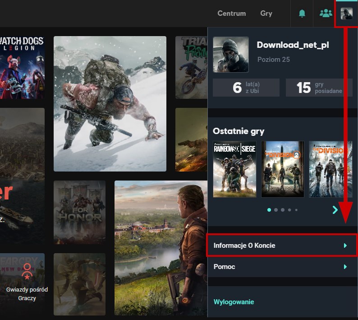Select the fifth carousel page dot
Screen dimensions: 358x320
click(x=296, y=210)
